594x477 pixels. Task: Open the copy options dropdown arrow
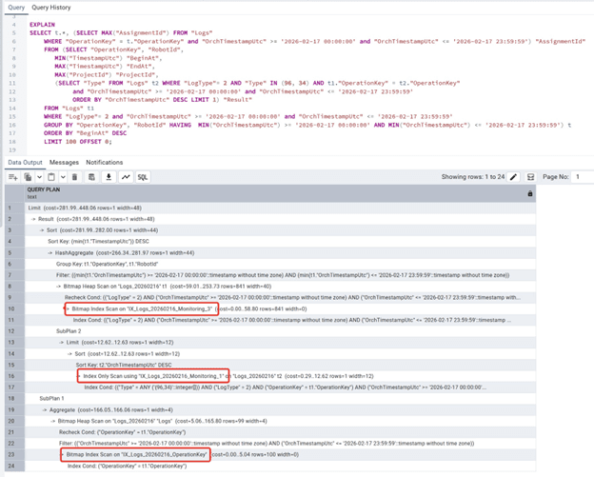pos(38,177)
